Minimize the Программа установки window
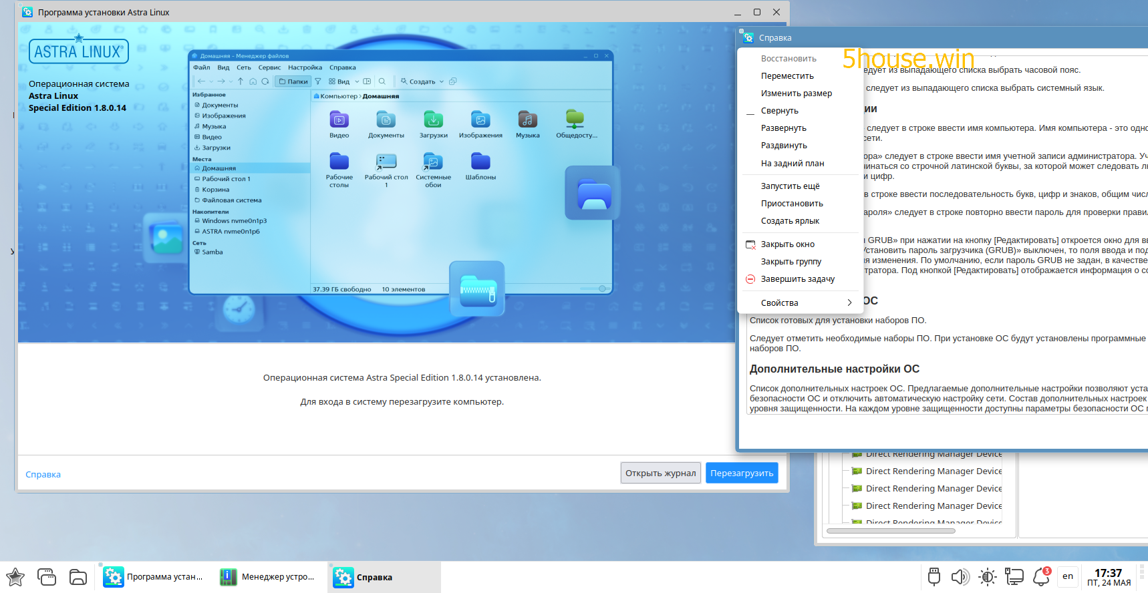1148x593 pixels. (738, 13)
